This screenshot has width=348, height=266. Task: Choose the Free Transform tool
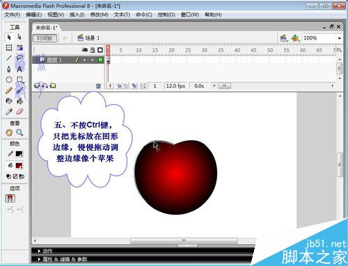pos(9,48)
